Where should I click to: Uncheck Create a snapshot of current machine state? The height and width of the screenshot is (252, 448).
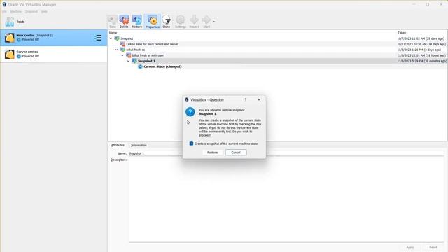click(x=191, y=143)
